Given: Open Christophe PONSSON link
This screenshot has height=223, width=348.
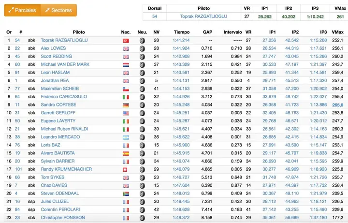Looking at the screenshot, I should coord(63,218).
